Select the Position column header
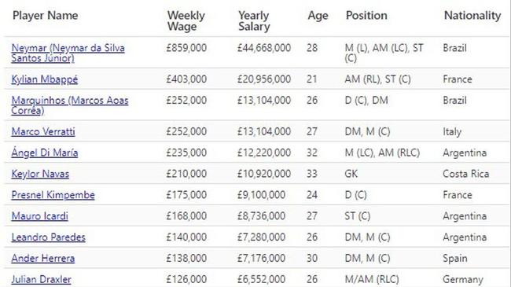The height and width of the screenshot is (287, 511). (x=366, y=16)
